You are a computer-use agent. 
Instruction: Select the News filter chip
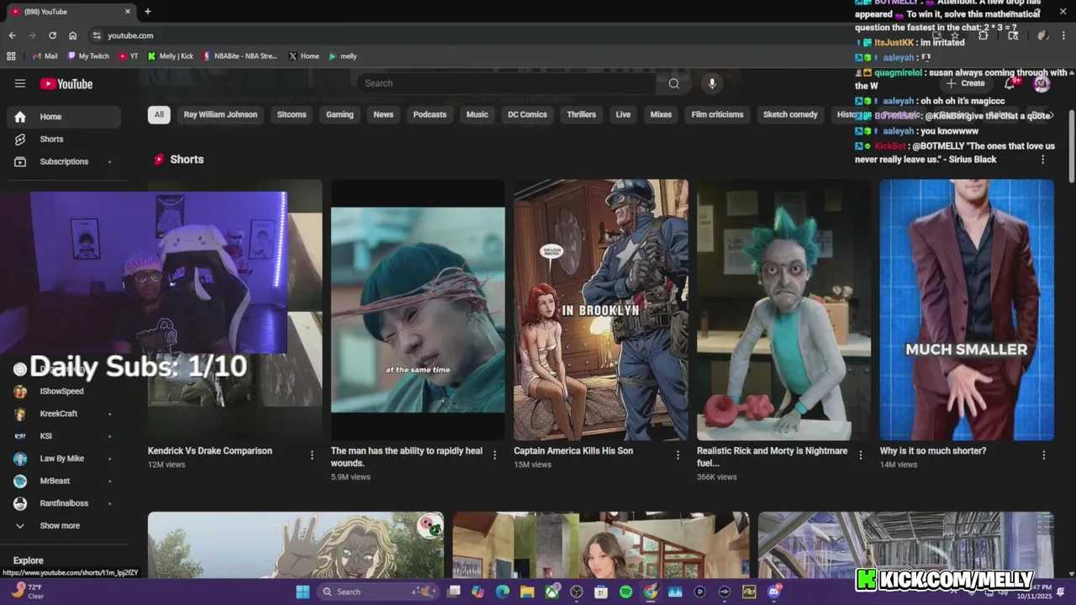pos(383,114)
